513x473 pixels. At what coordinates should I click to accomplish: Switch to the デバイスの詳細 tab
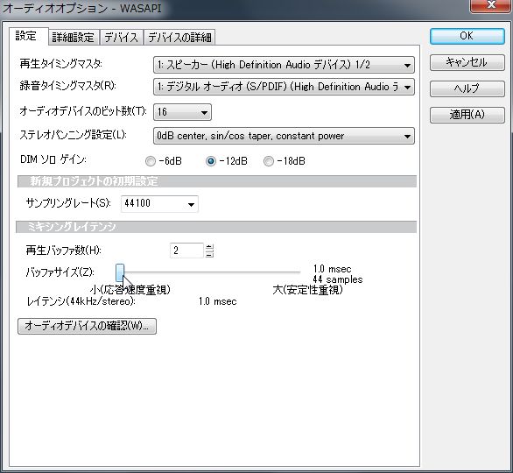point(179,37)
